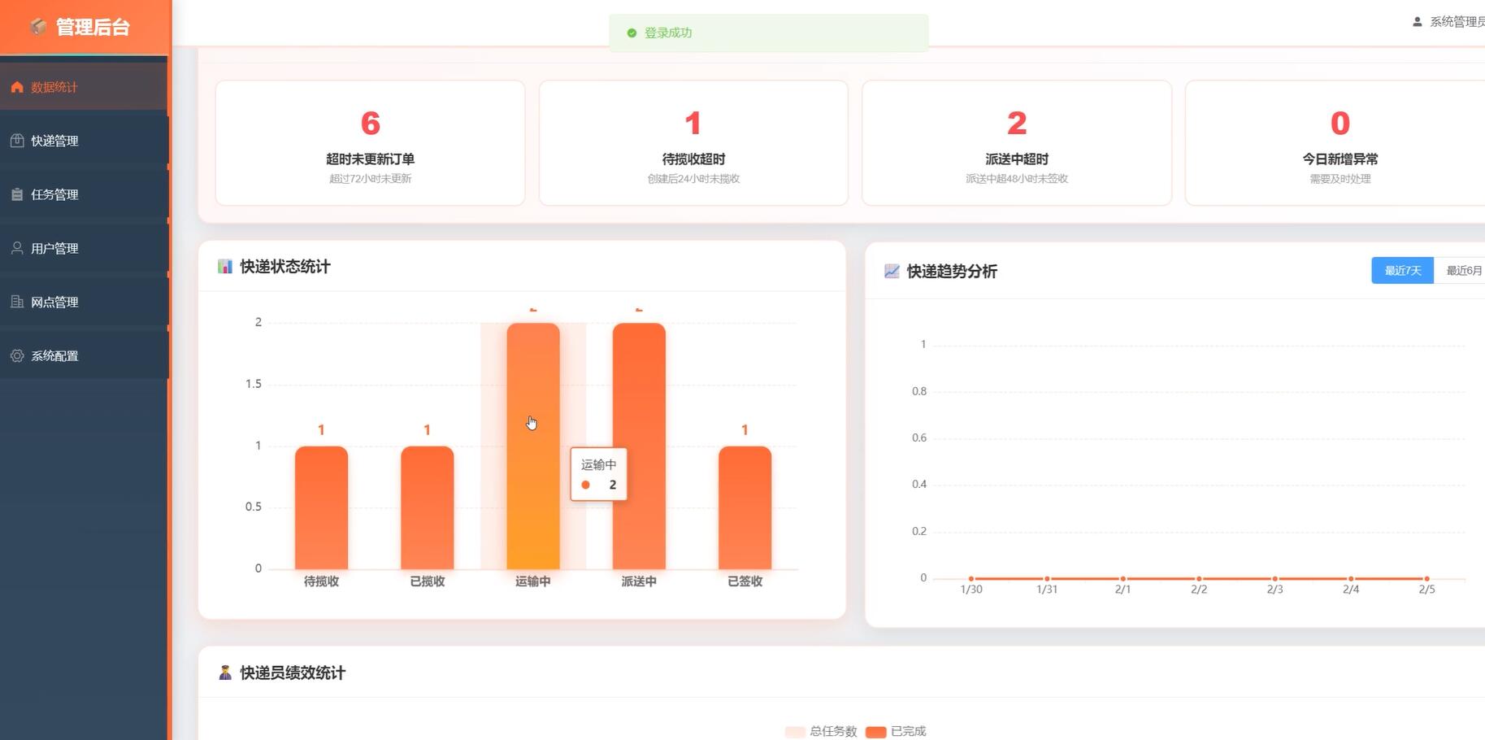Click the highlighted 运输中 bar
The height and width of the screenshot is (740, 1485).
point(533,446)
